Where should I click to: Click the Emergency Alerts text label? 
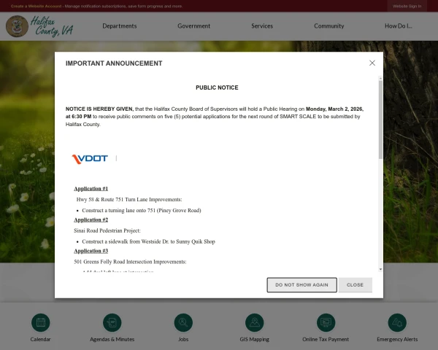coord(397,339)
